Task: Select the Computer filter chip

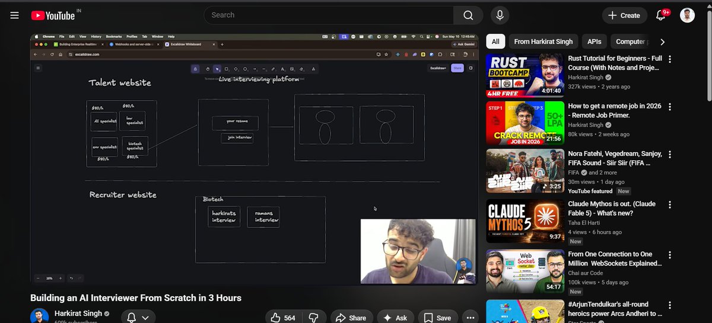Action: (x=630, y=41)
